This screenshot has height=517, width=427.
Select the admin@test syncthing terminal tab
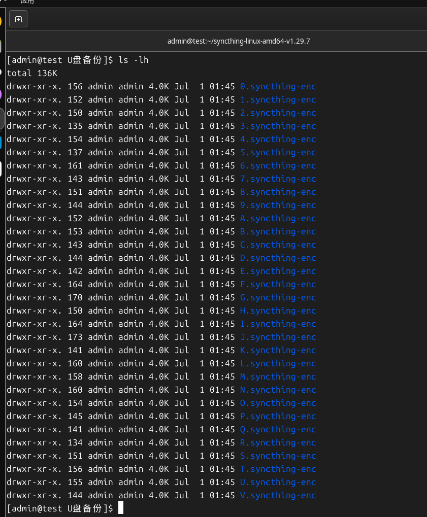239,41
